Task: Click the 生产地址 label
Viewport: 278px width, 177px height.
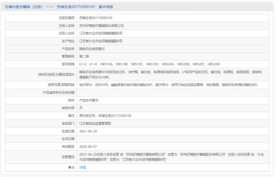Action: [68, 41]
